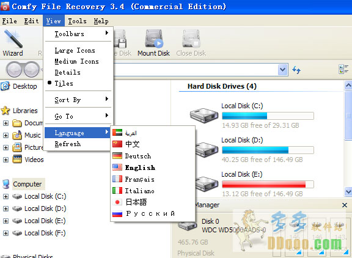Viewport: 352px width, 258px height.
Task: Expand the Music library node
Action: tap(6, 135)
